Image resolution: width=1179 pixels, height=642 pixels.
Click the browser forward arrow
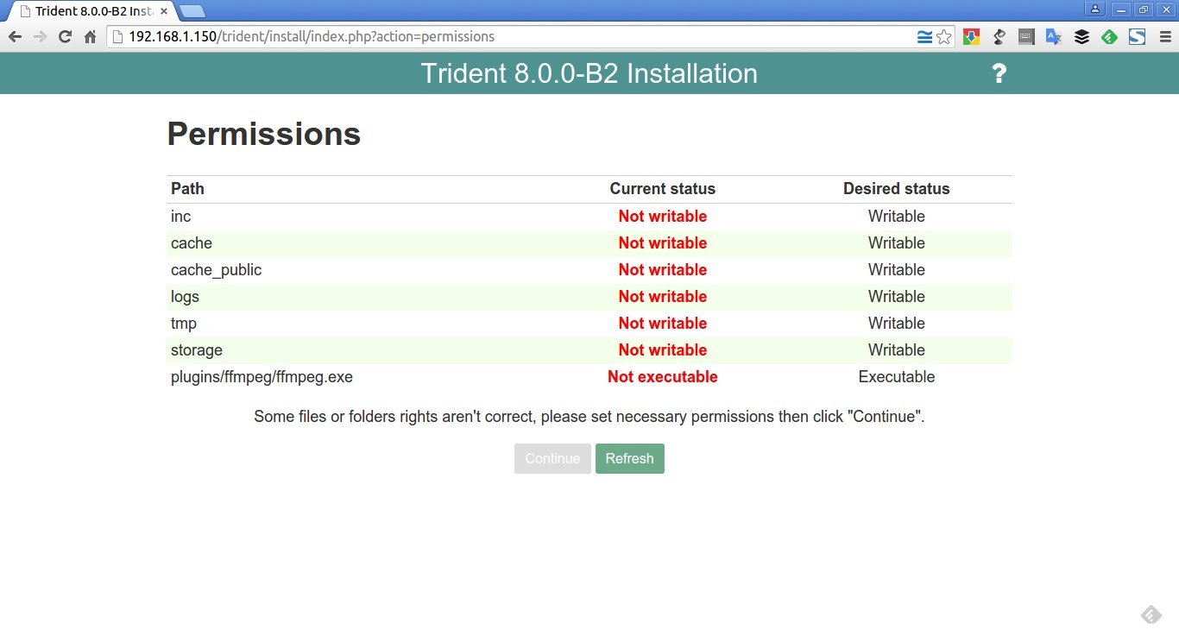pos(40,37)
